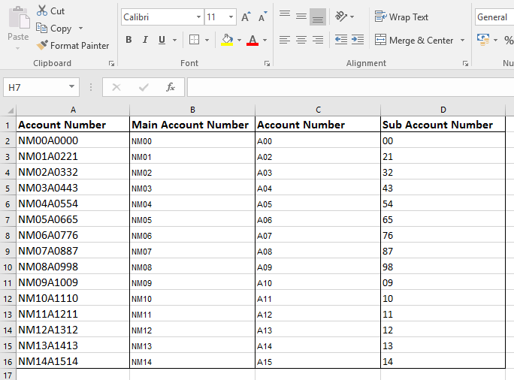Viewport: 514px width, 380px height.
Task: Open the Underline style arrow
Action: (175, 41)
